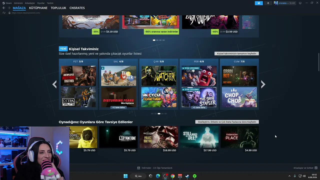Open the volume control in the system tray
The width and height of the screenshot is (320, 180).
tap(304, 176)
